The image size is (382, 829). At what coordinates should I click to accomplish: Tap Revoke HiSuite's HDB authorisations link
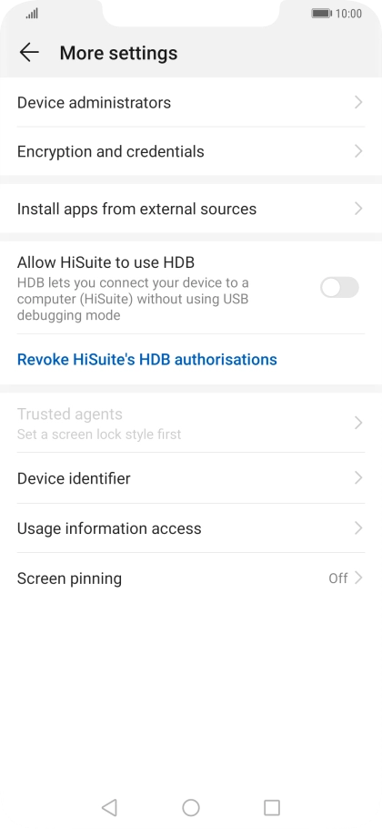point(147,360)
